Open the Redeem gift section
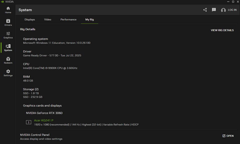 [x=8, y=60]
